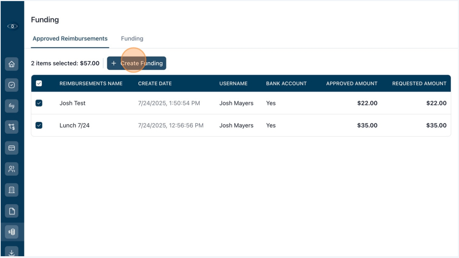Screen dimensions: 459x258
Task: Open the funding coins icon in sidebar
Action: point(12,232)
